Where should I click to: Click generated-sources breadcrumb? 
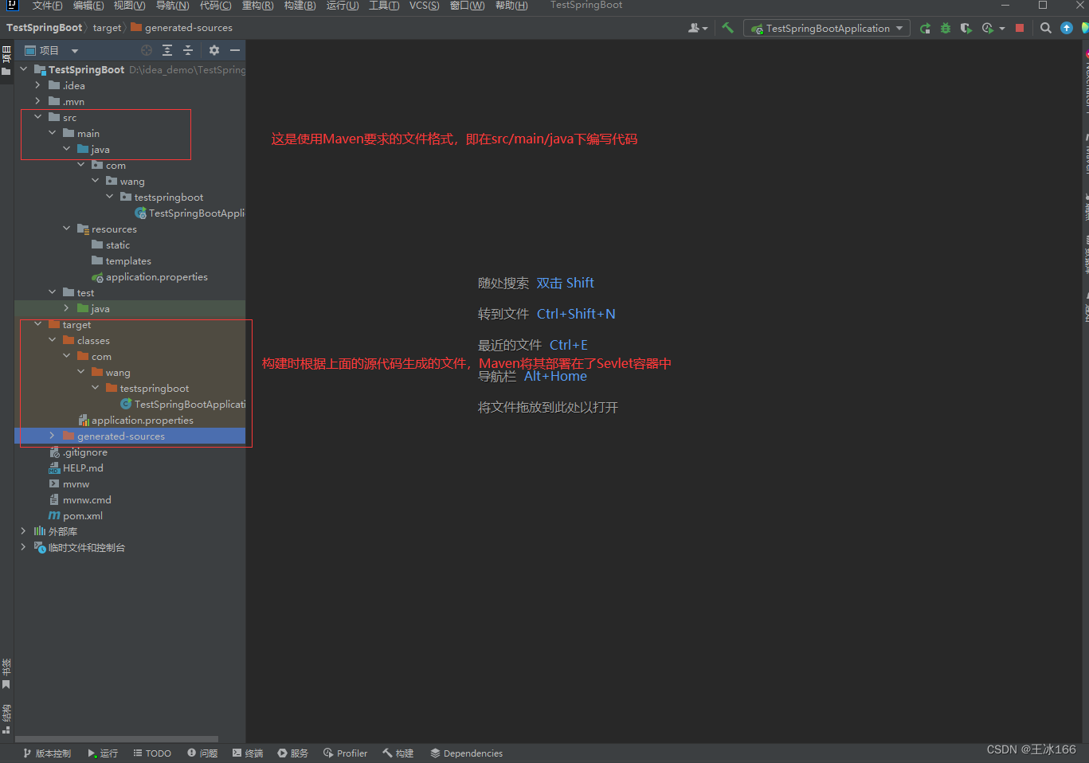coord(182,28)
